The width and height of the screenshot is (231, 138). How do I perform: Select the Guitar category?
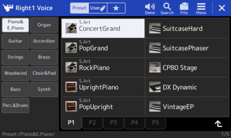click(15, 41)
